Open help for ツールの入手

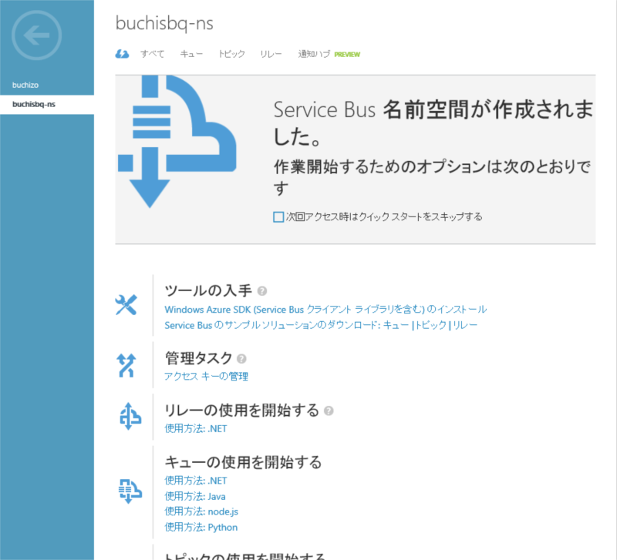coord(262,291)
